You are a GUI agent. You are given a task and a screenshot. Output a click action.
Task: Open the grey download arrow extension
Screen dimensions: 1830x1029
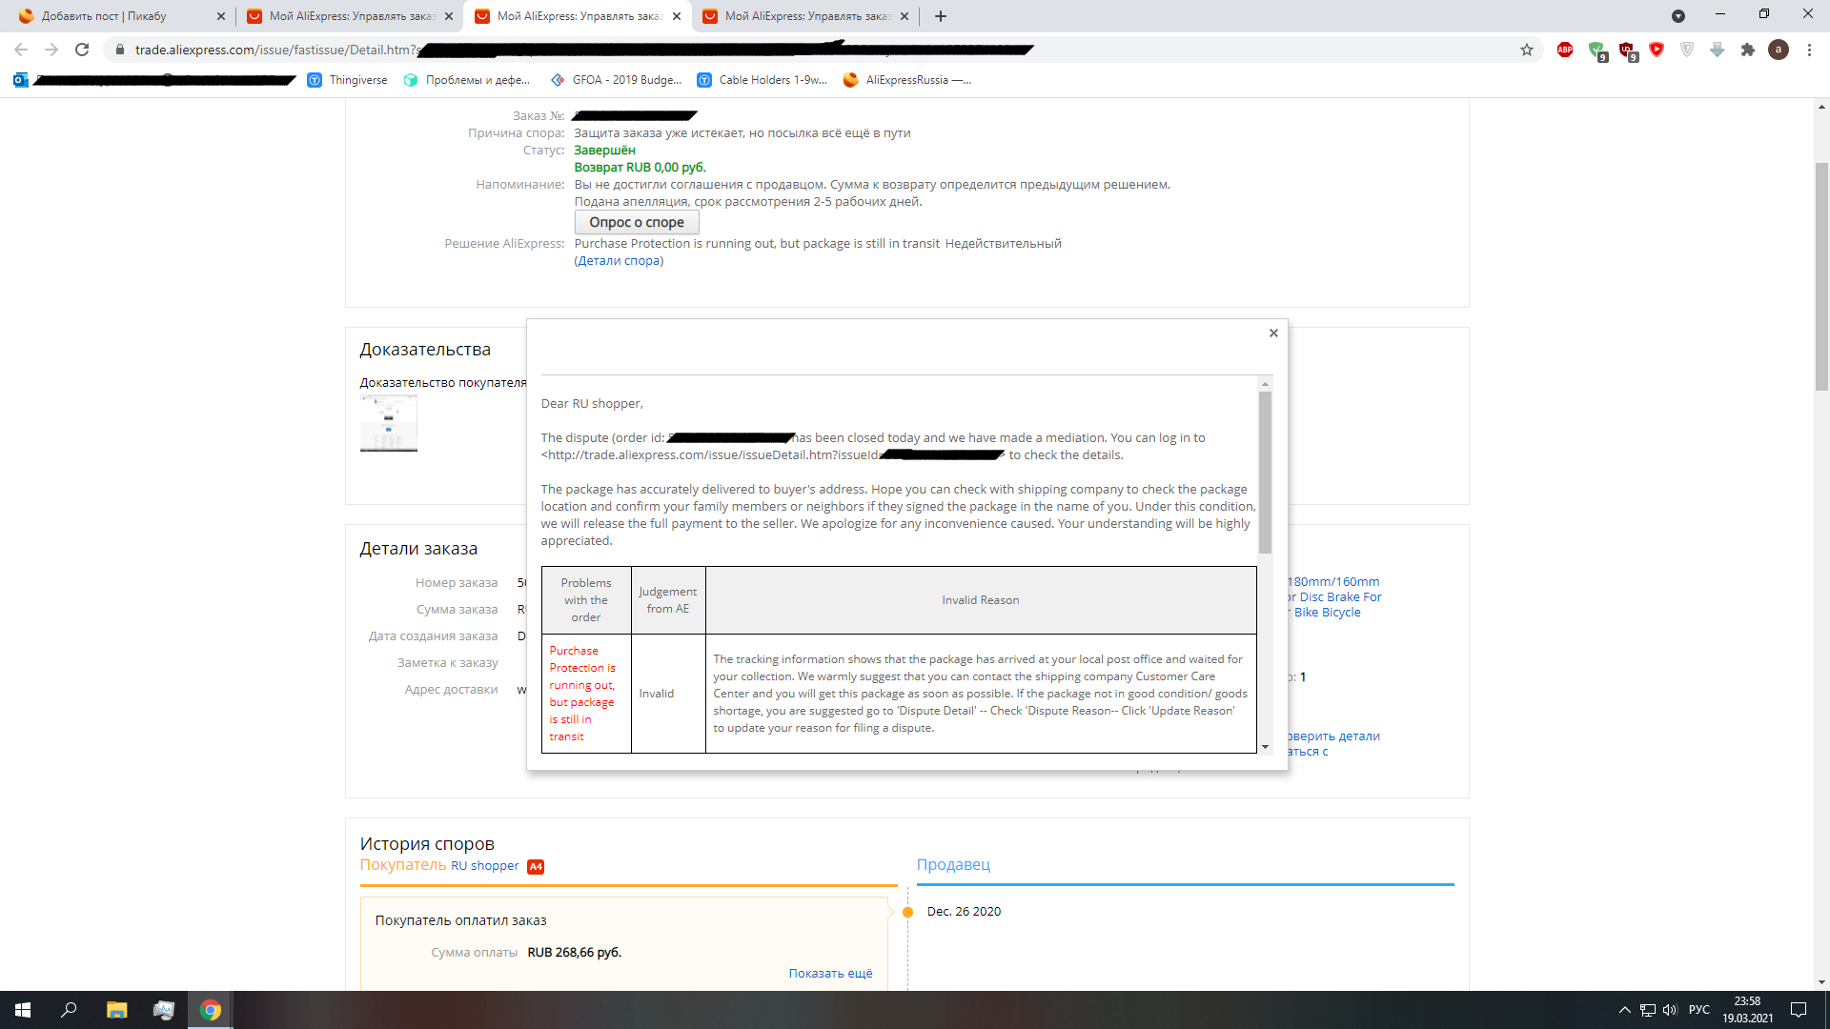point(1718,50)
